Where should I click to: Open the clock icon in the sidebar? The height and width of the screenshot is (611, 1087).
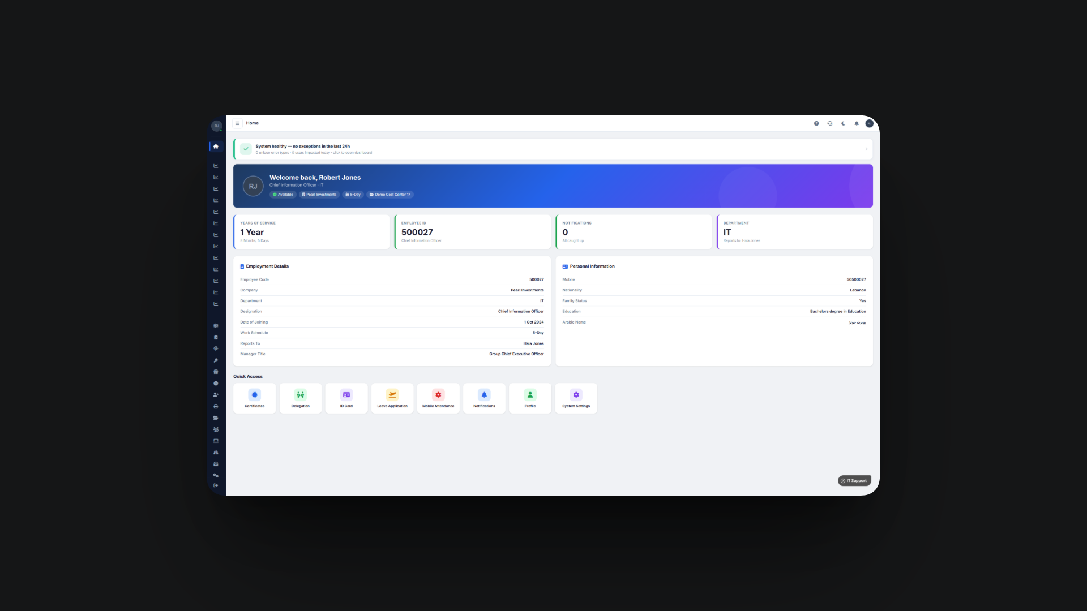[216, 384]
